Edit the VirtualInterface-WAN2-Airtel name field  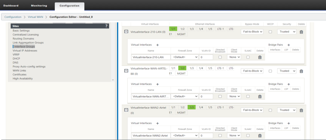pos(151,135)
